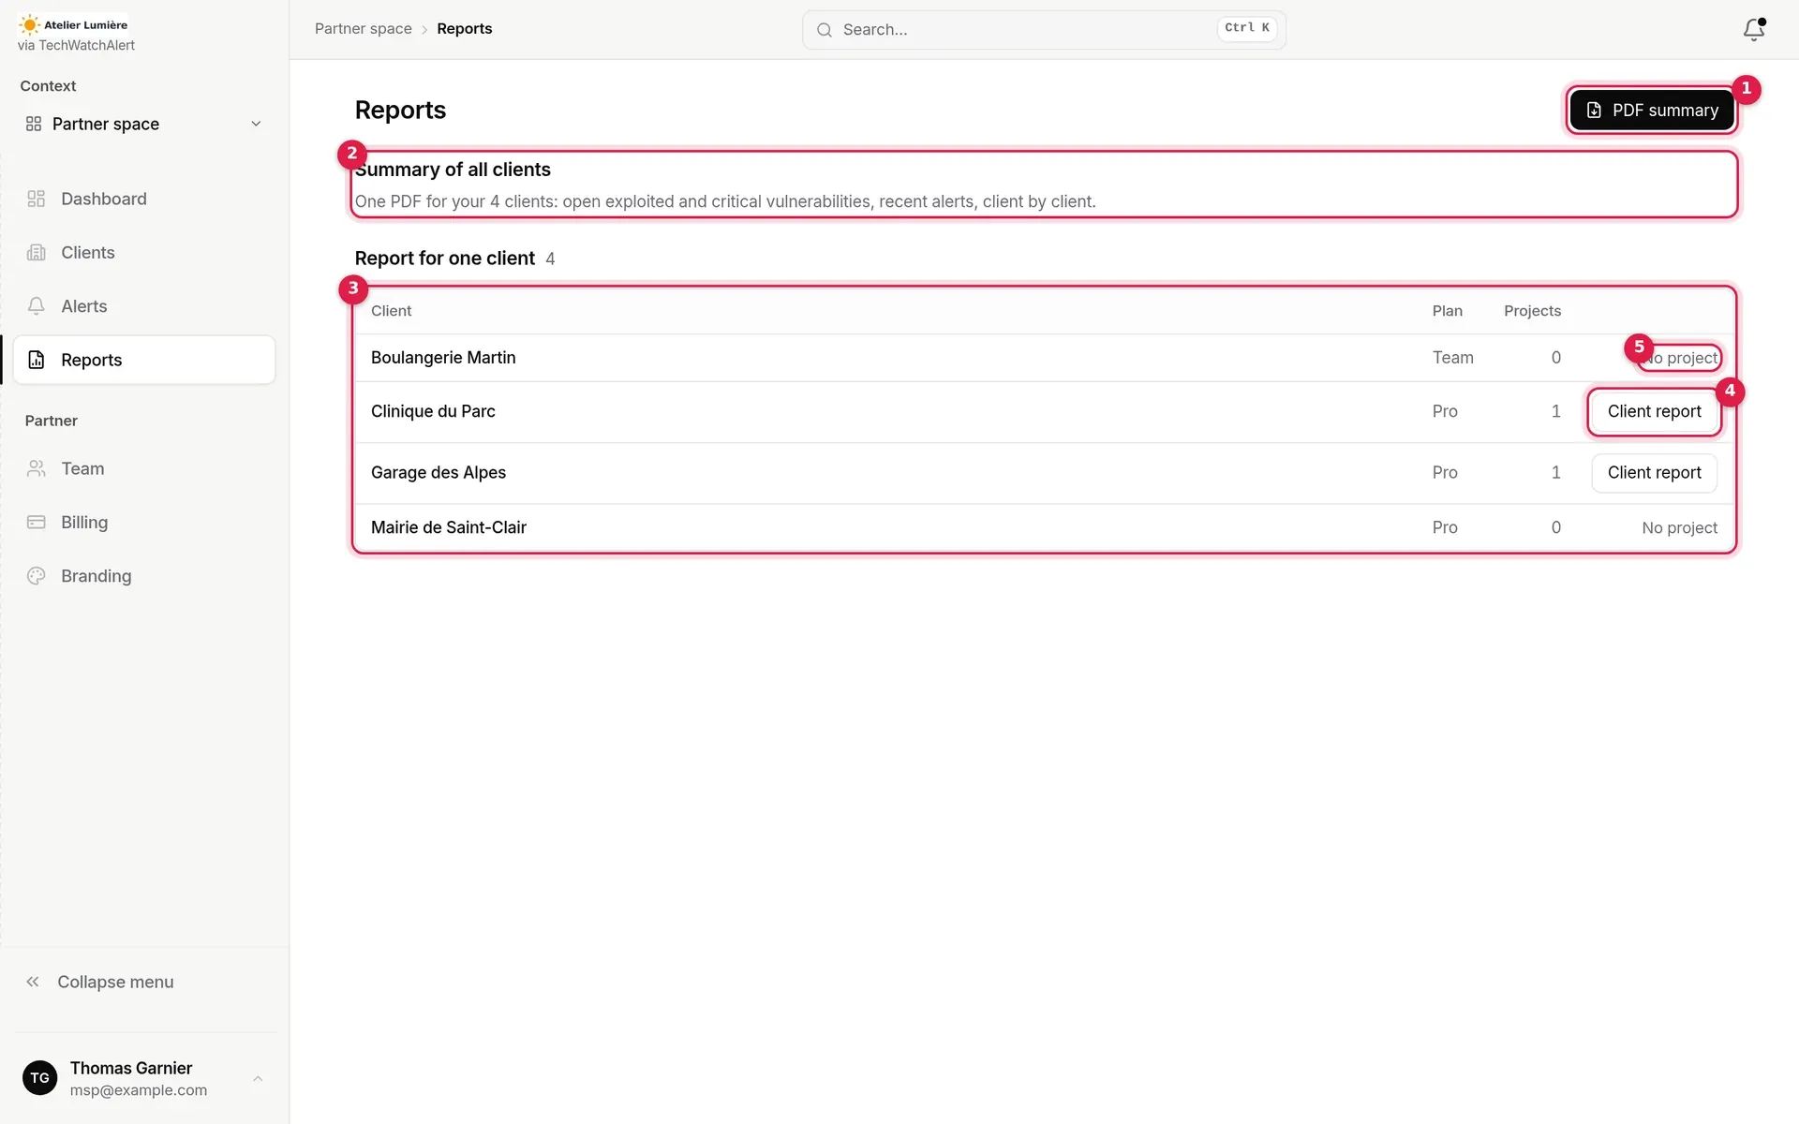Click the Partner space breadcrumb link

click(364, 29)
